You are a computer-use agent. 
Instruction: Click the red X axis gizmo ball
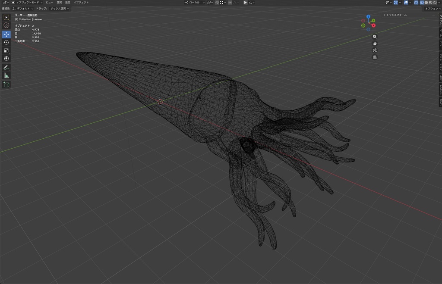point(373,25)
